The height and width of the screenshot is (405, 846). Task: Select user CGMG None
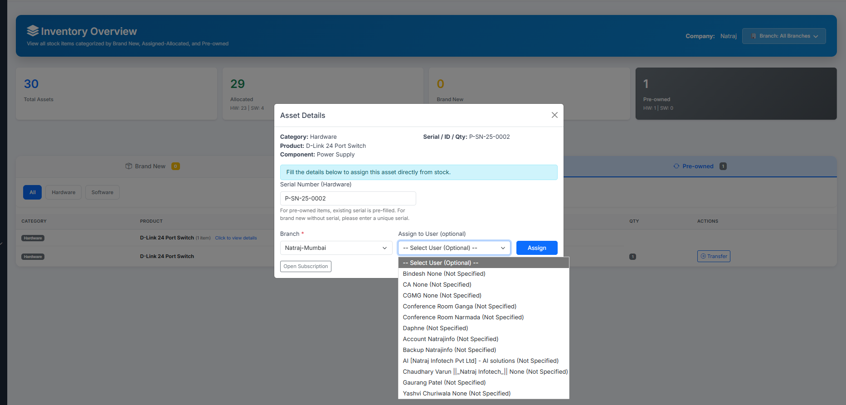[484, 296]
